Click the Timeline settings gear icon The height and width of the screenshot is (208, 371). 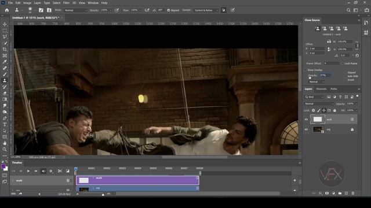pos(50,171)
